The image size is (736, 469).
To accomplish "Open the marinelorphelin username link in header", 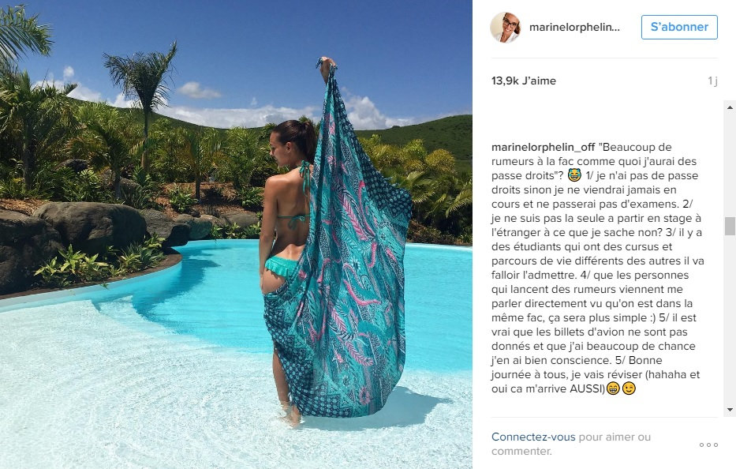I will 574,28.
